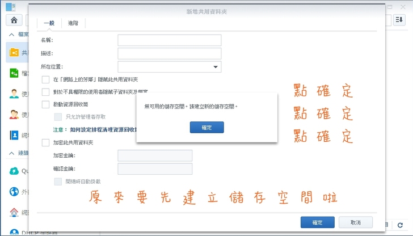Toggle auto-mount on startup checkbox
Viewport: 413px width, 236px height.
(58, 182)
